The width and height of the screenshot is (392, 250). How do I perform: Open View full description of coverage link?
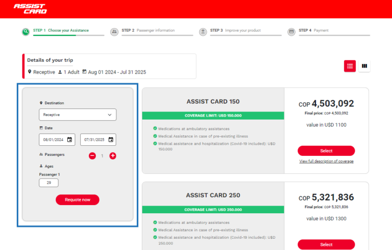tap(326, 162)
